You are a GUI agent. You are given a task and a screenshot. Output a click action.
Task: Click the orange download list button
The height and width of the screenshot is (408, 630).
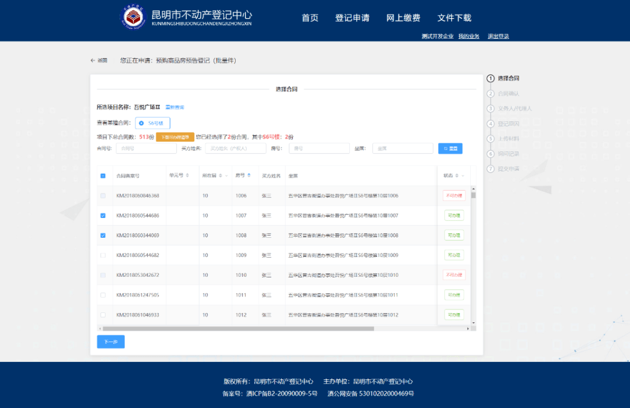(175, 137)
